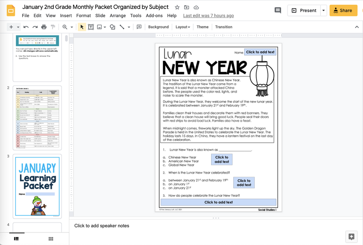This screenshot has width=363, height=245.
Task: Open the Zoom tool
Action: click(x=65, y=27)
